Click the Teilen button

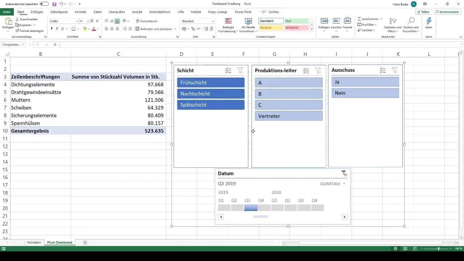423,12
